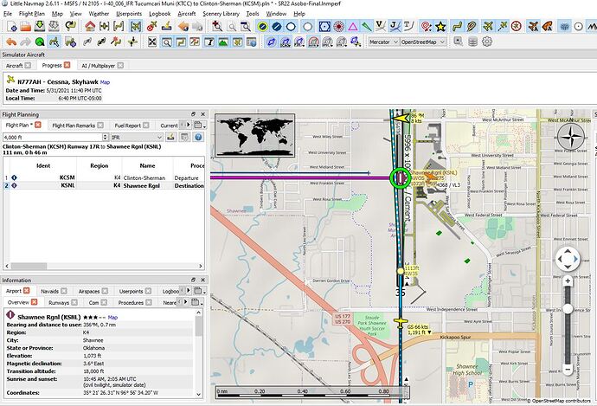
Task: Close the Progress tab with its X
Action: pyautogui.click(x=67, y=65)
